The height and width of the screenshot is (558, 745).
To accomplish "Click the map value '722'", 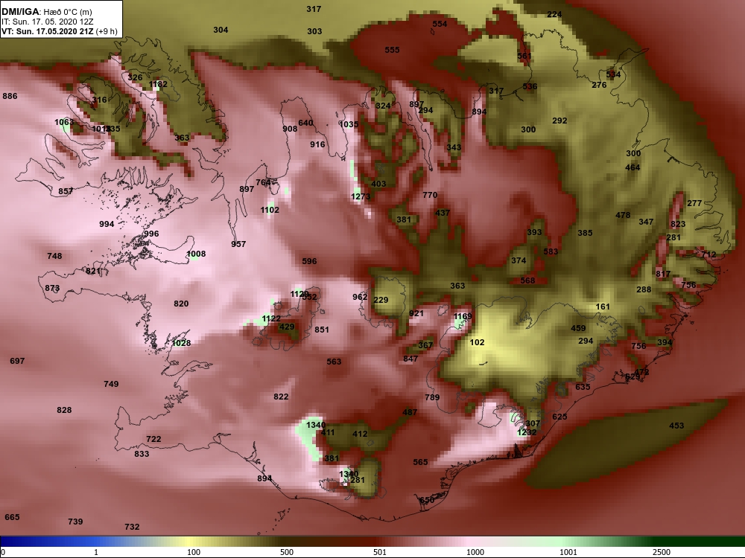I will (x=153, y=439).
